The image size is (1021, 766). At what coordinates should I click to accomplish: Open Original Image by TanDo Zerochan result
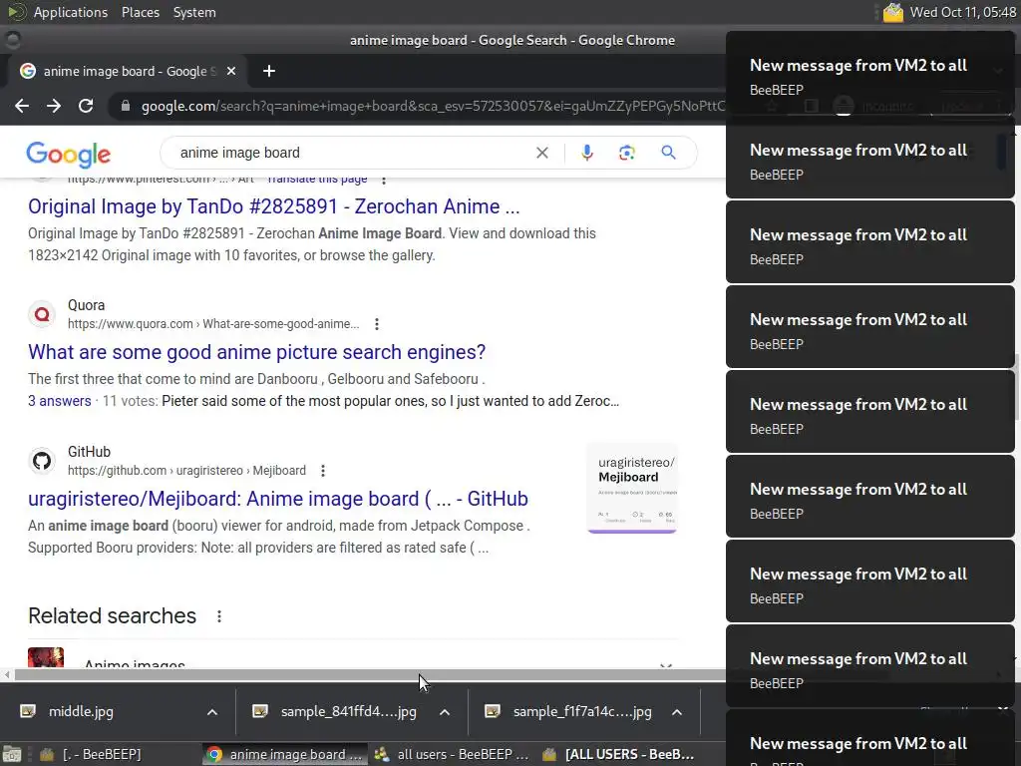coord(273,206)
